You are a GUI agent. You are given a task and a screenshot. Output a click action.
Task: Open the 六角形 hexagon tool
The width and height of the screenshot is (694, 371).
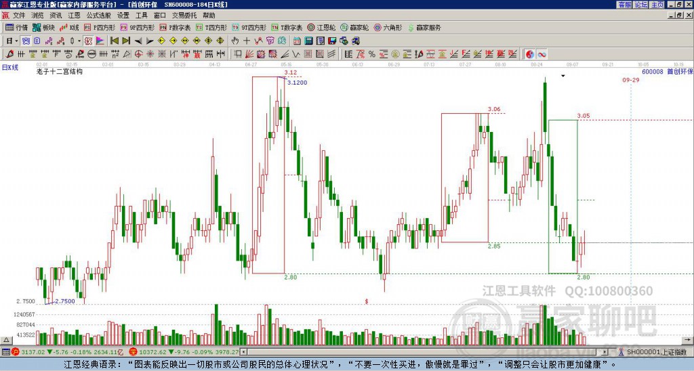pyautogui.click(x=388, y=27)
